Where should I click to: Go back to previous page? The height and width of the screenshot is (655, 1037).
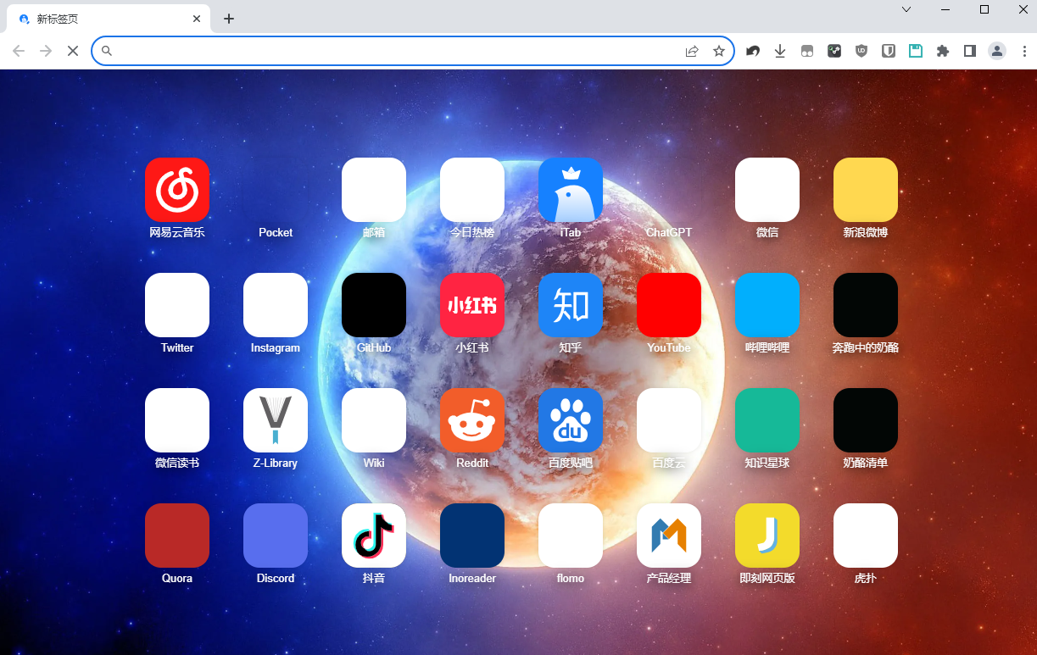(19, 51)
